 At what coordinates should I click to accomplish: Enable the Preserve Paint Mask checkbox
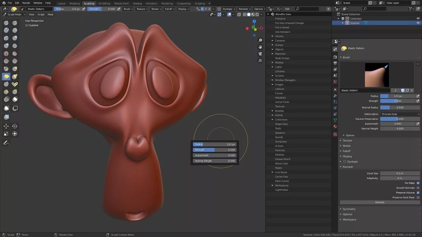[x=418, y=197]
